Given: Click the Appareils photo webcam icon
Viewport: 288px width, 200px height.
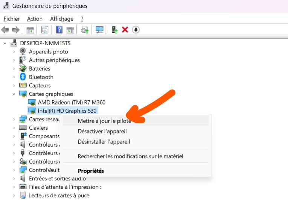Looking at the screenshot, I should click(x=23, y=52).
